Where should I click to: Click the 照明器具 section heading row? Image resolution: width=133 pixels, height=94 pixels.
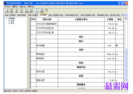point(81,84)
